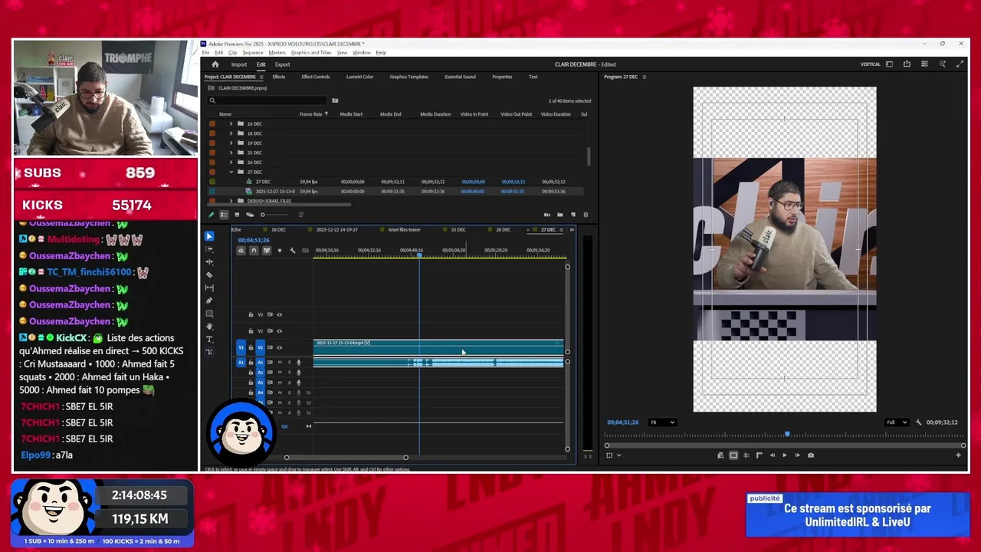Toggle safe margins in Program monitor
This screenshot has width=981, height=552.
point(733,455)
